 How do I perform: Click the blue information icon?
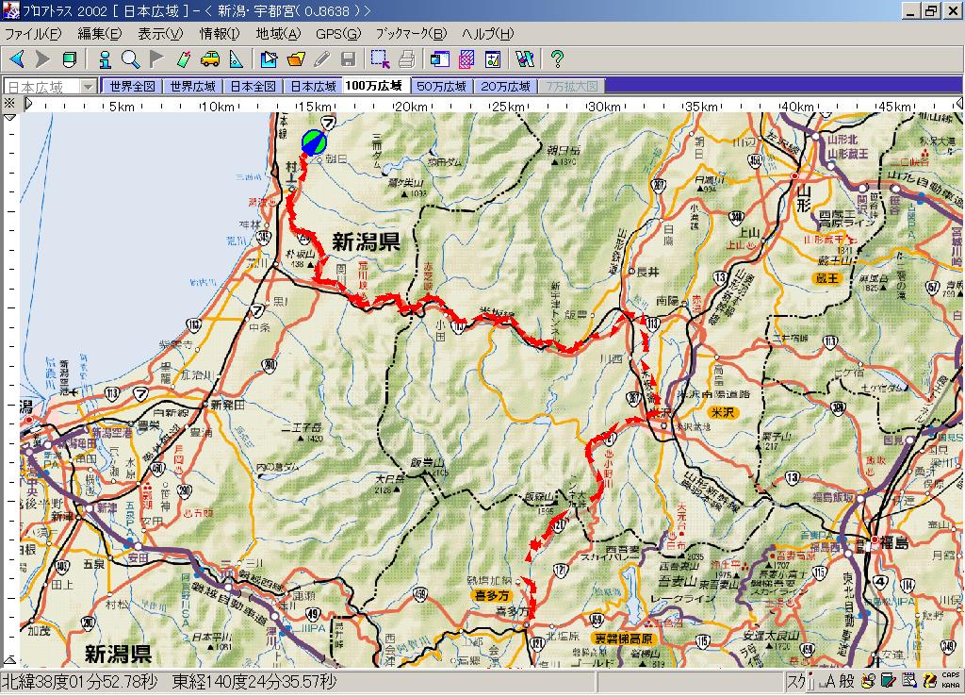[x=105, y=59]
